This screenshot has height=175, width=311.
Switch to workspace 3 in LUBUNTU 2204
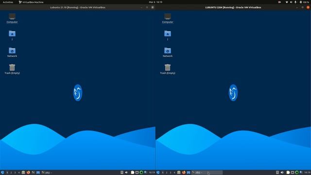(171, 173)
